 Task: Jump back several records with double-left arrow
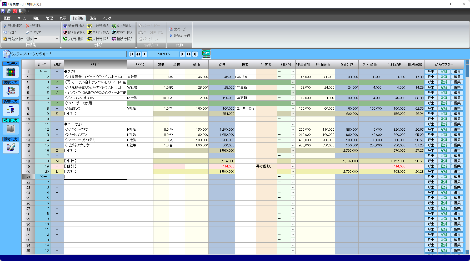pyautogui.click(x=138, y=54)
